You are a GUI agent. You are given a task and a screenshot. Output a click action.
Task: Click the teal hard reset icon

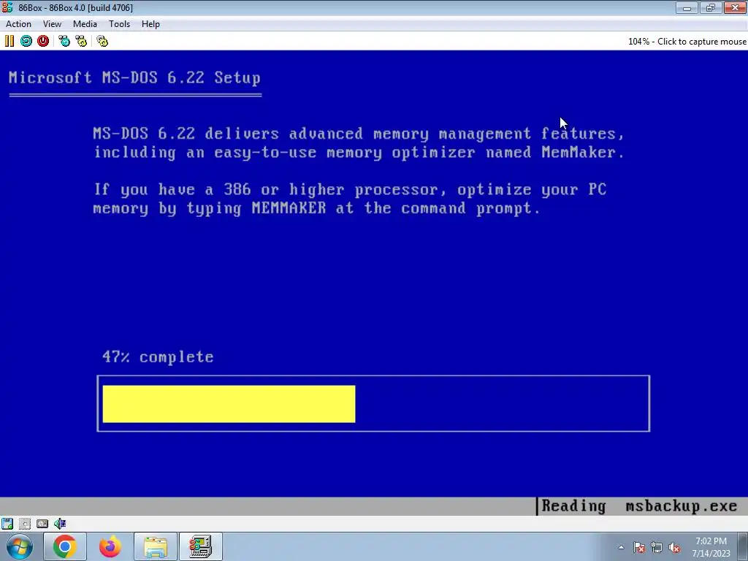(x=26, y=41)
